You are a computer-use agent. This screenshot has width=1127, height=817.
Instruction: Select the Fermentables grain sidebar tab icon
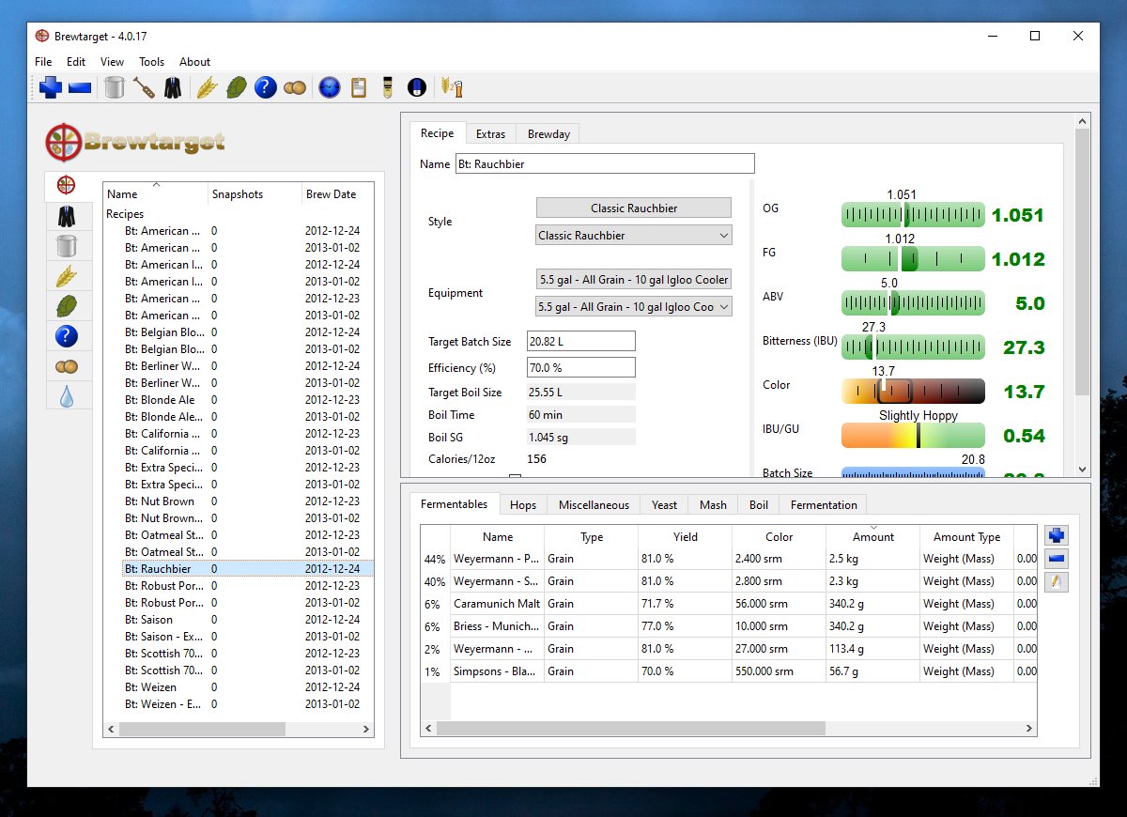click(x=66, y=276)
